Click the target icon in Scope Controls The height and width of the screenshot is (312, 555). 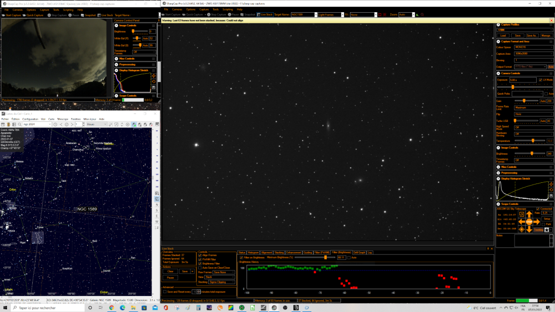click(x=521, y=229)
